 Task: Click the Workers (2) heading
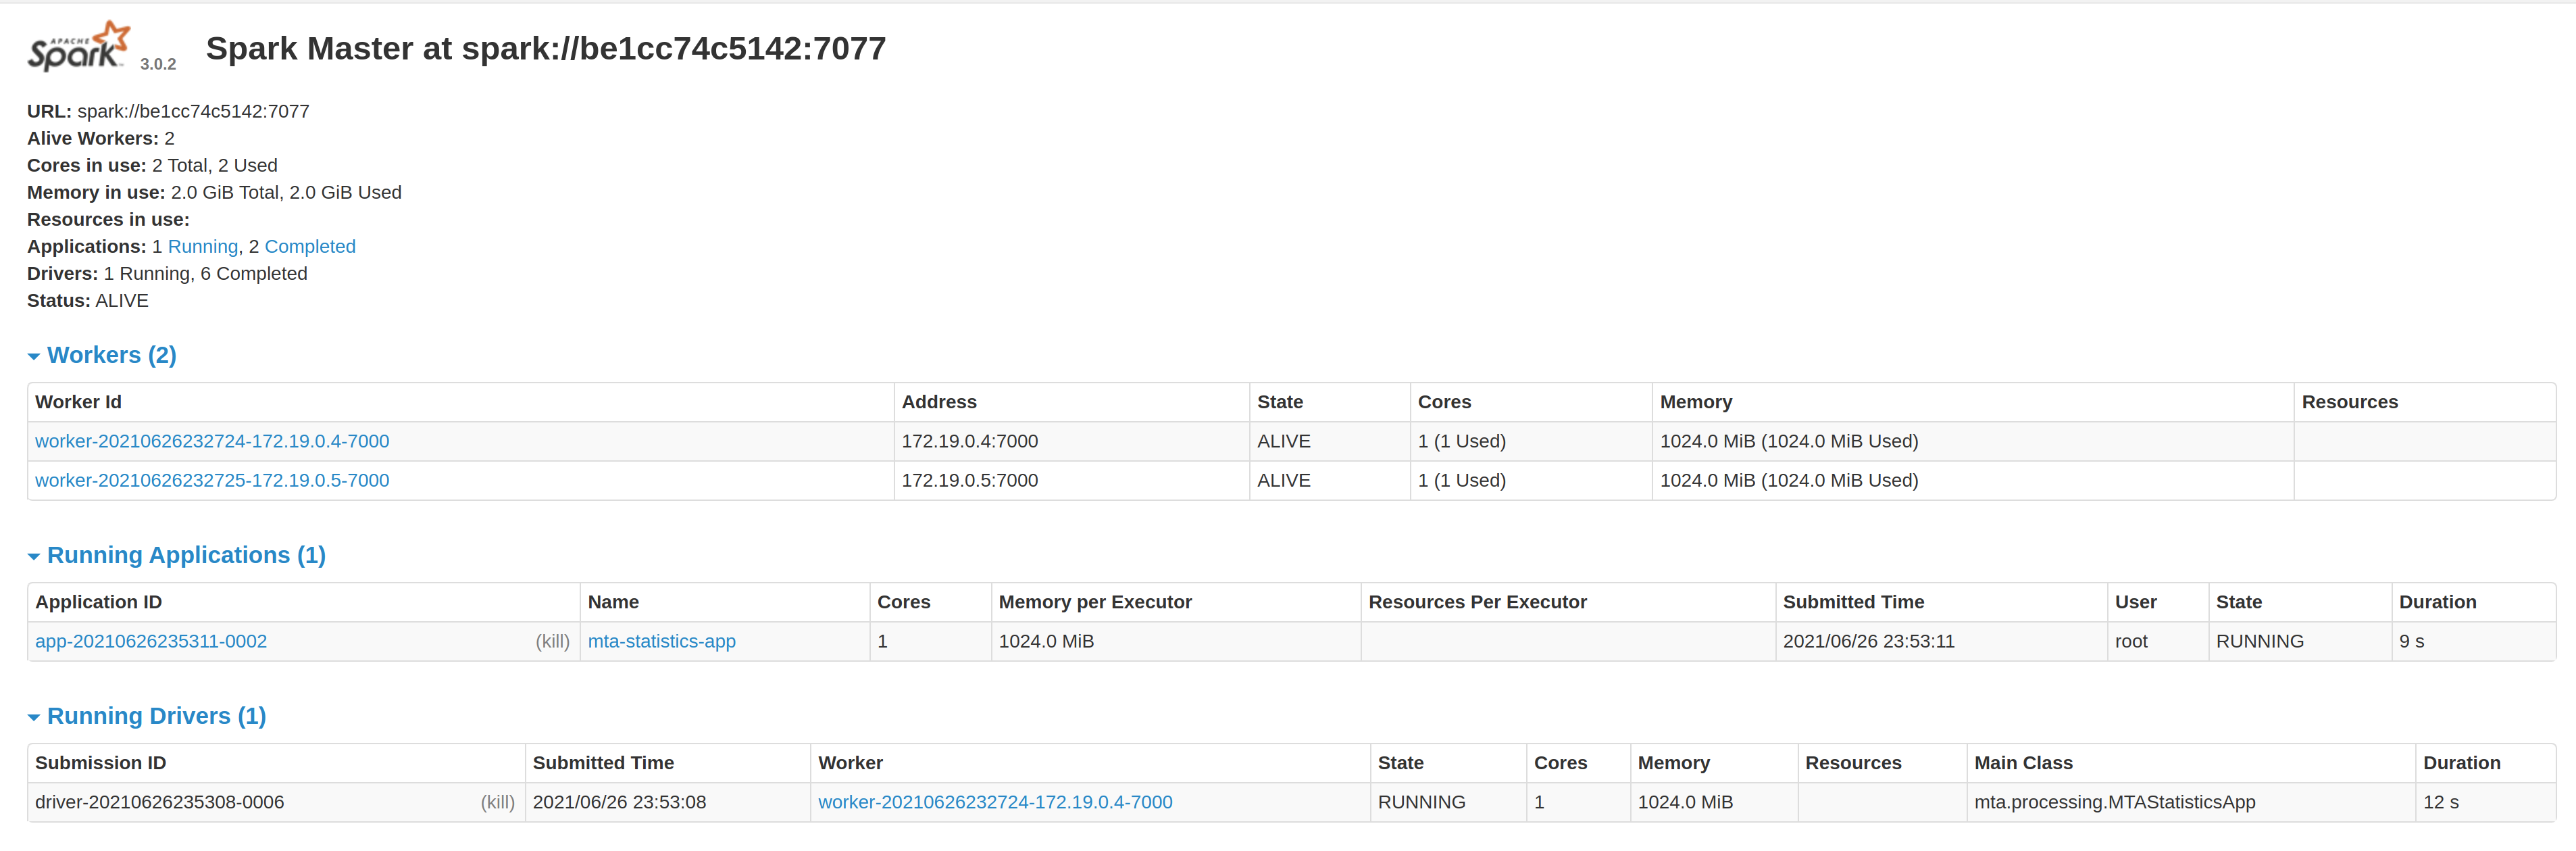coord(111,356)
